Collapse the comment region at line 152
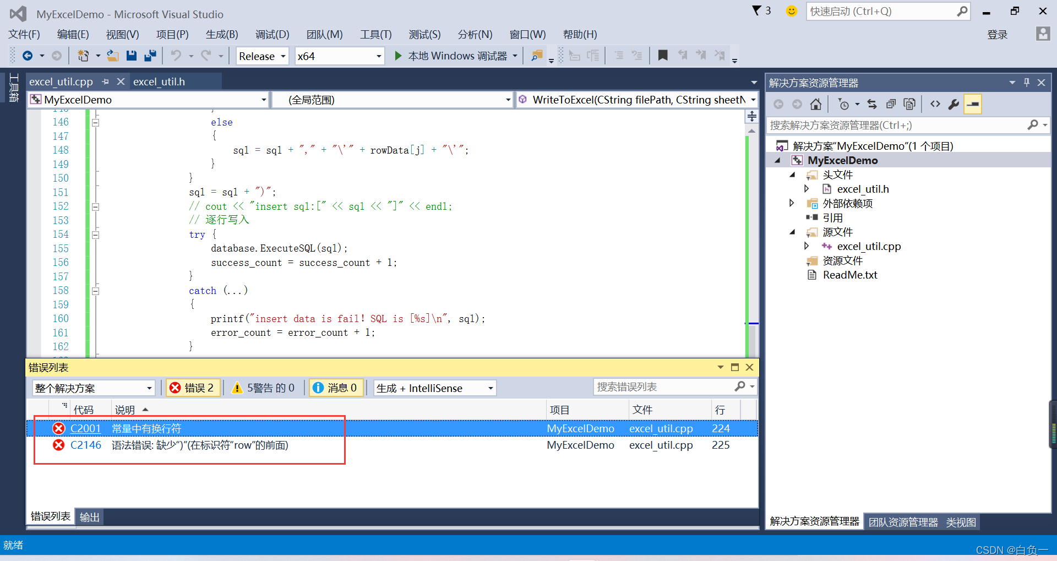Image resolution: width=1057 pixels, height=561 pixels. coord(95,206)
